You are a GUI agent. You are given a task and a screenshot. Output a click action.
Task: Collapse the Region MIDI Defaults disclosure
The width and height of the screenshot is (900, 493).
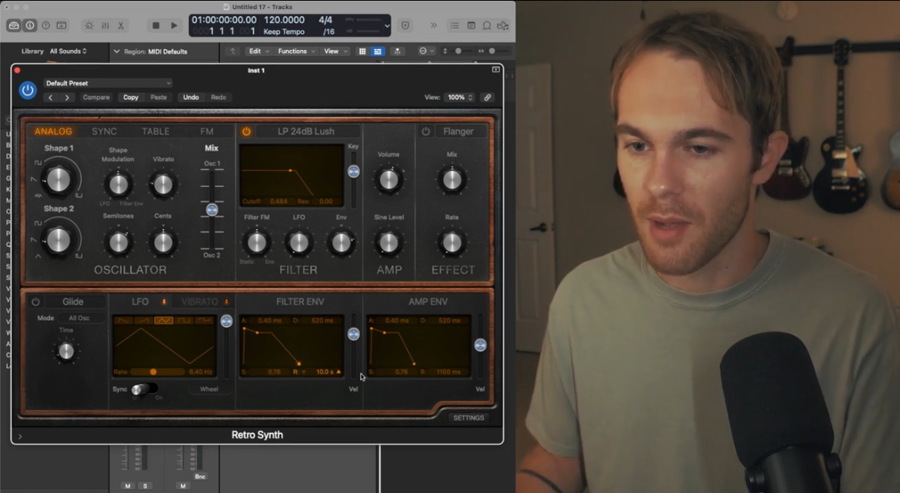point(116,51)
